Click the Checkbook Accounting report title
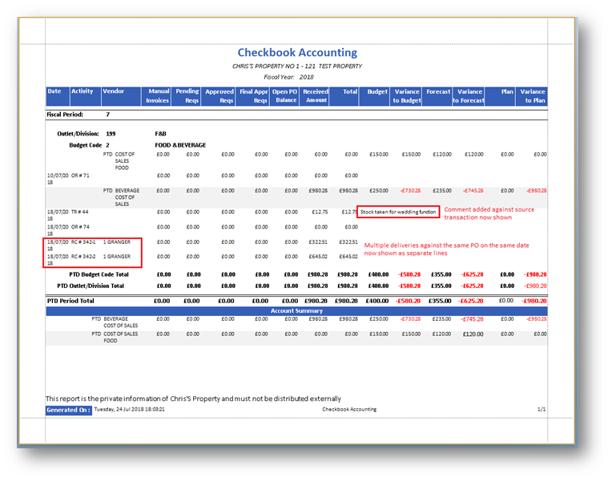The height and width of the screenshot is (482, 612). tap(297, 53)
